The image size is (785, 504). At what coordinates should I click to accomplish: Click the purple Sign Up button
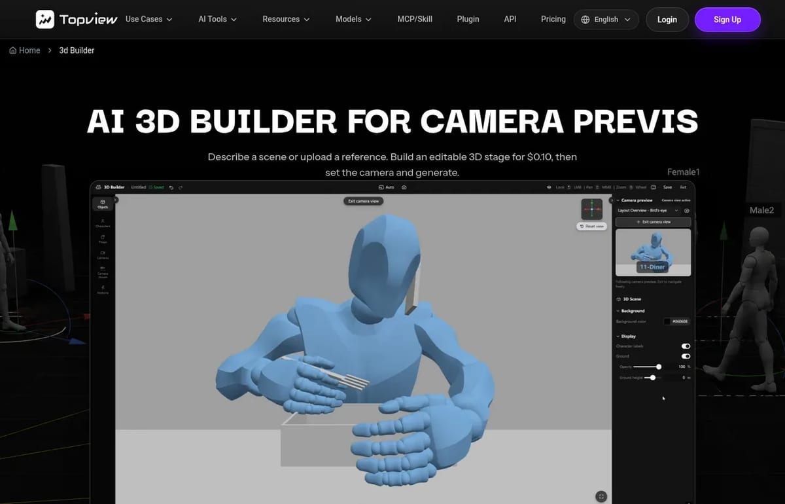727,20
